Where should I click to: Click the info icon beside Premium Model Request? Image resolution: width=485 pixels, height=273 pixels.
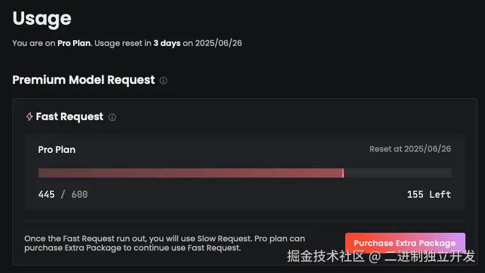pyautogui.click(x=163, y=80)
